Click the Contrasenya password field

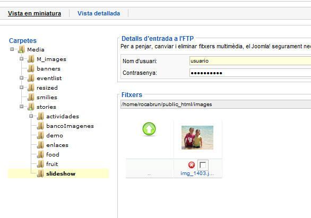[x=250, y=73]
